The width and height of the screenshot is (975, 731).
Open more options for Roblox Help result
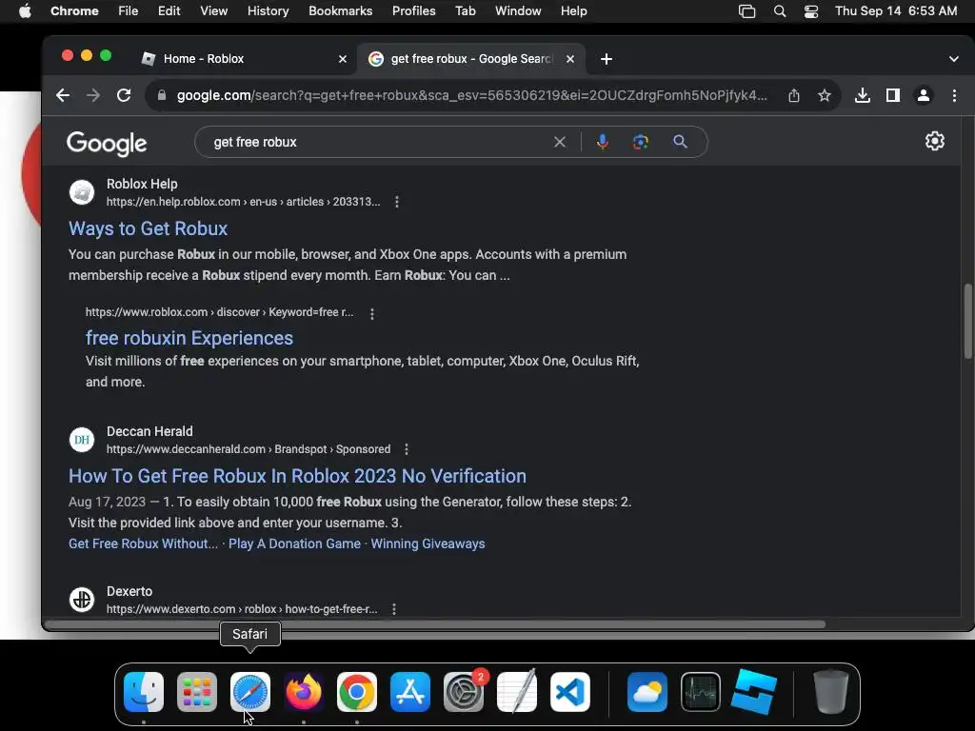[x=397, y=202]
